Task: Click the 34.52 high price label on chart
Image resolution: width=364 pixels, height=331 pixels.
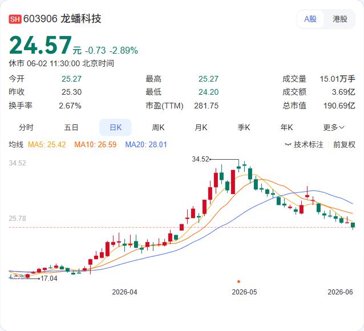Action: [201, 159]
